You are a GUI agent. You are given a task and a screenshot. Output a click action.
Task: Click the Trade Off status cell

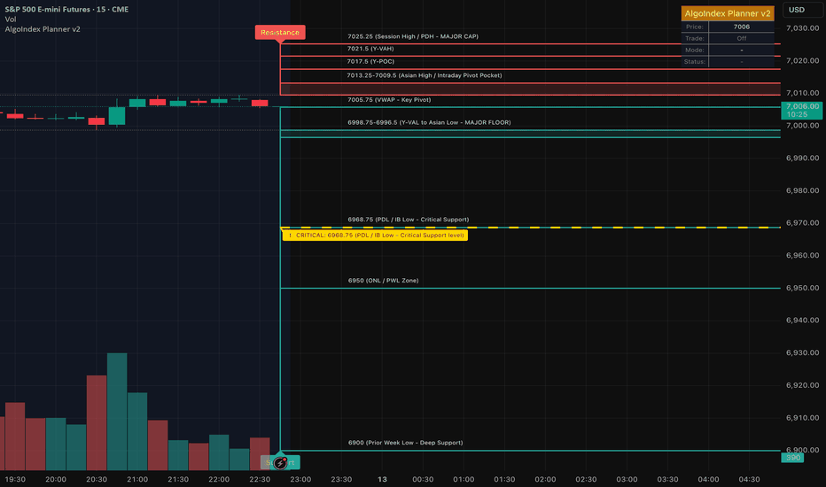tap(741, 38)
